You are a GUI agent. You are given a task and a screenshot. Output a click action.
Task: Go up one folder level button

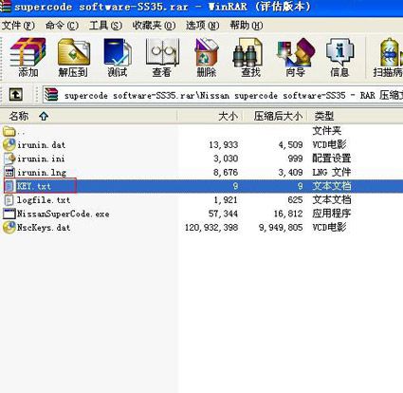16,95
